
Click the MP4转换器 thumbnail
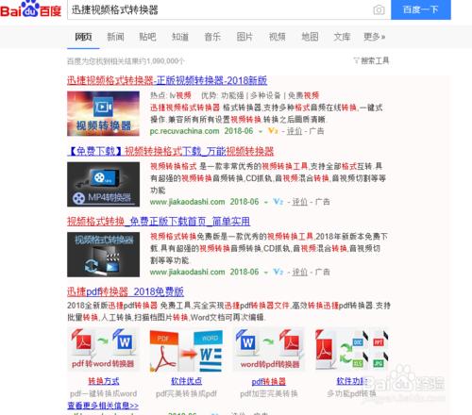pyautogui.click(x=103, y=184)
